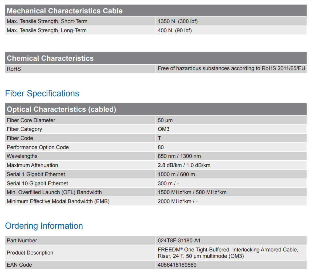Click the Fiber Code row label

tap(20, 138)
